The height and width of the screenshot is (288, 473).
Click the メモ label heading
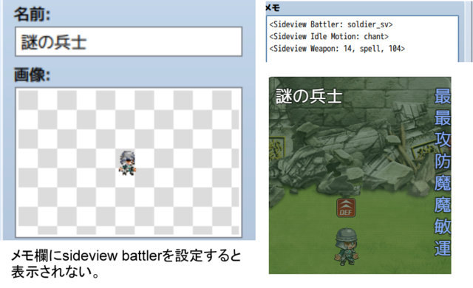273,8
